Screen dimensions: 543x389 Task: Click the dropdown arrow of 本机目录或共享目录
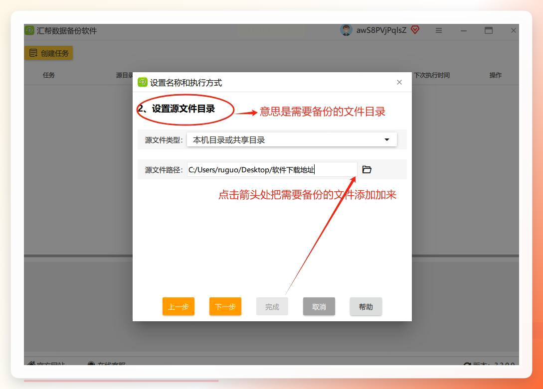coord(387,139)
